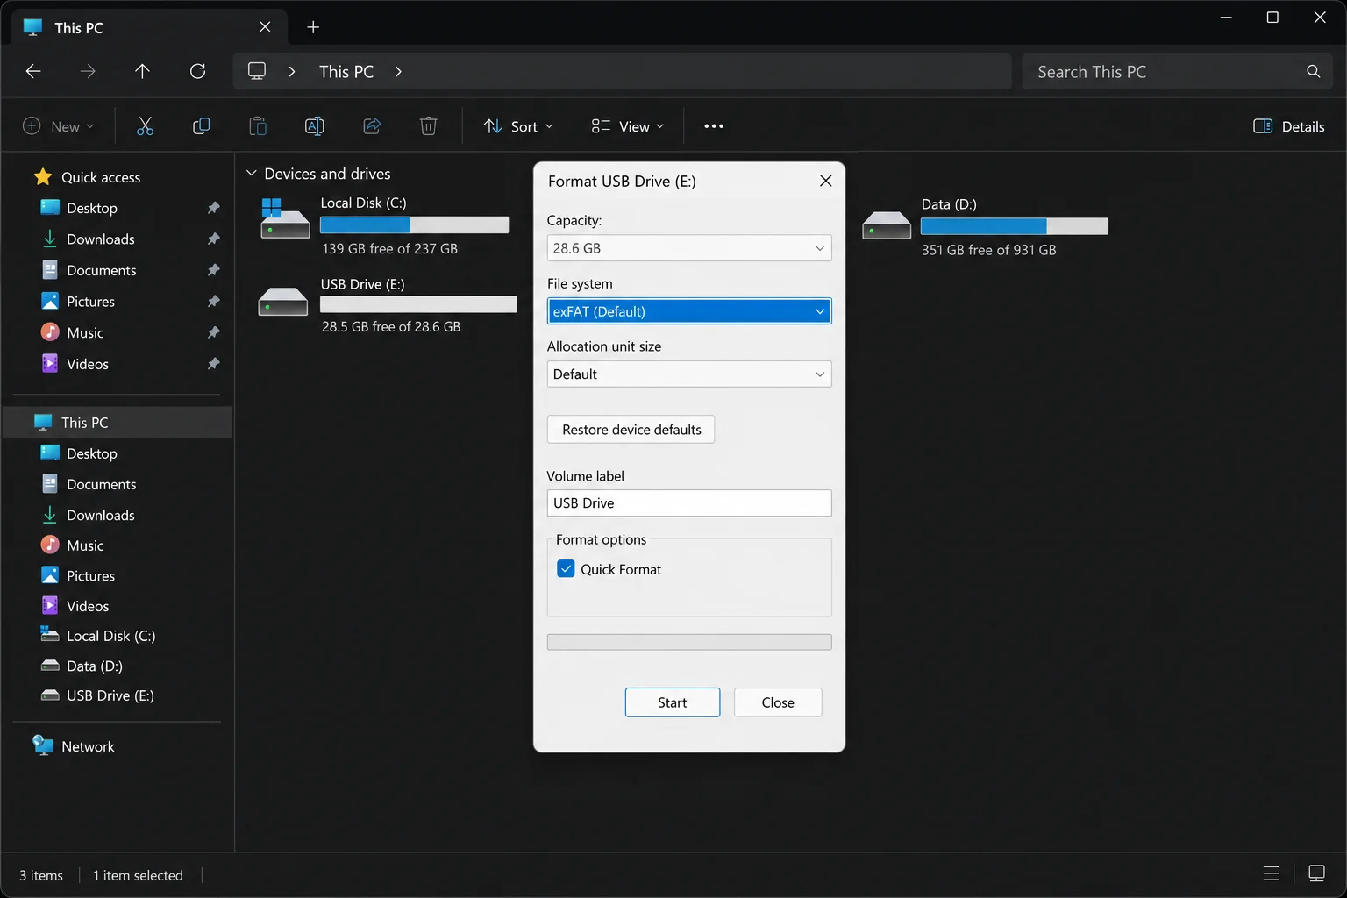The width and height of the screenshot is (1347, 898).
Task: Click the Local Disk (C:) usage bar
Action: pyautogui.click(x=415, y=224)
